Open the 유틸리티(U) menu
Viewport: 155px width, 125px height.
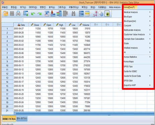(x=74, y=7)
